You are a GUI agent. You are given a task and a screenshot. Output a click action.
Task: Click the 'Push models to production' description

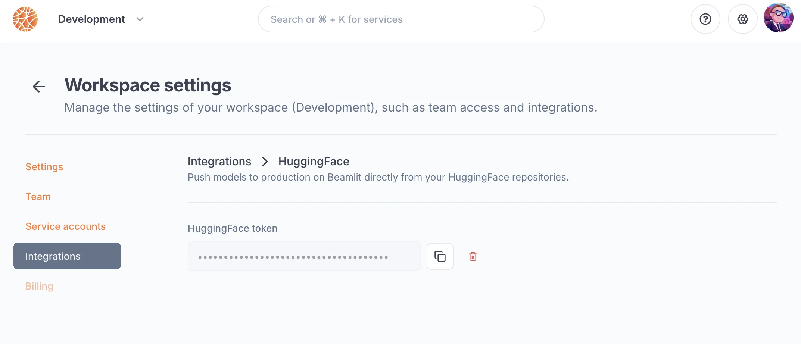(378, 177)
